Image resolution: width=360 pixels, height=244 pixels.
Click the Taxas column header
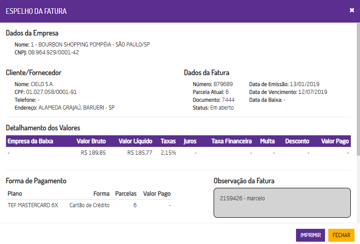click(168, 141)
